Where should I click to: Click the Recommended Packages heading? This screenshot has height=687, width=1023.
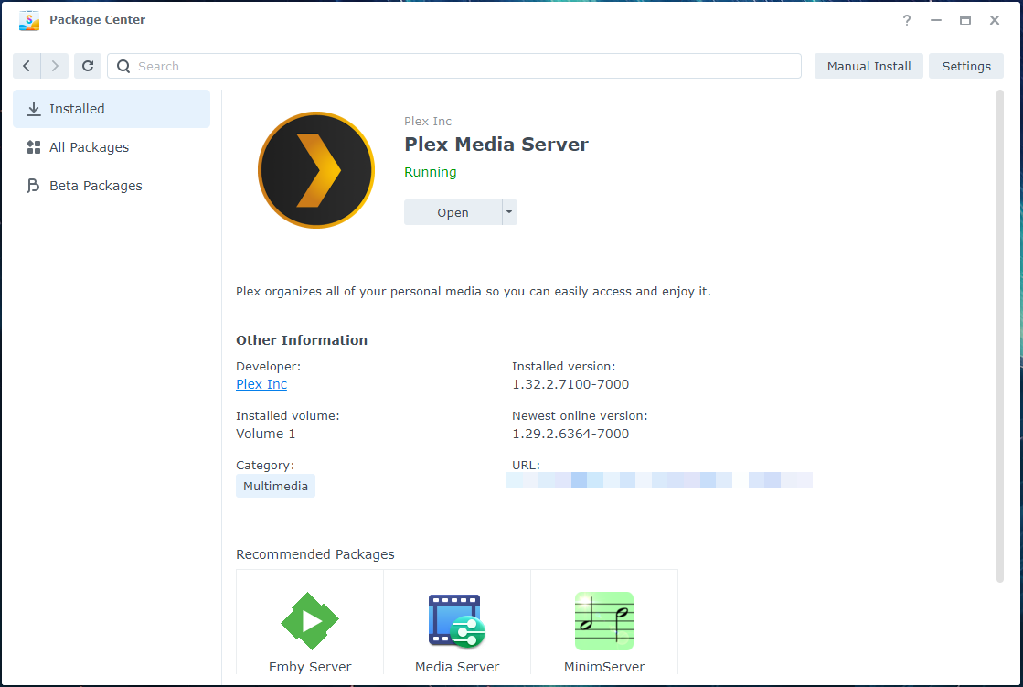click(315, 553)
